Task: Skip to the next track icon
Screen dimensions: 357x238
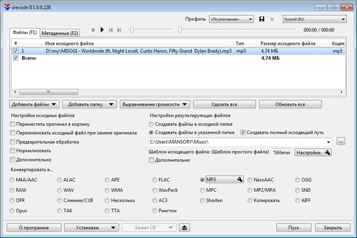Action: (120, 30)
